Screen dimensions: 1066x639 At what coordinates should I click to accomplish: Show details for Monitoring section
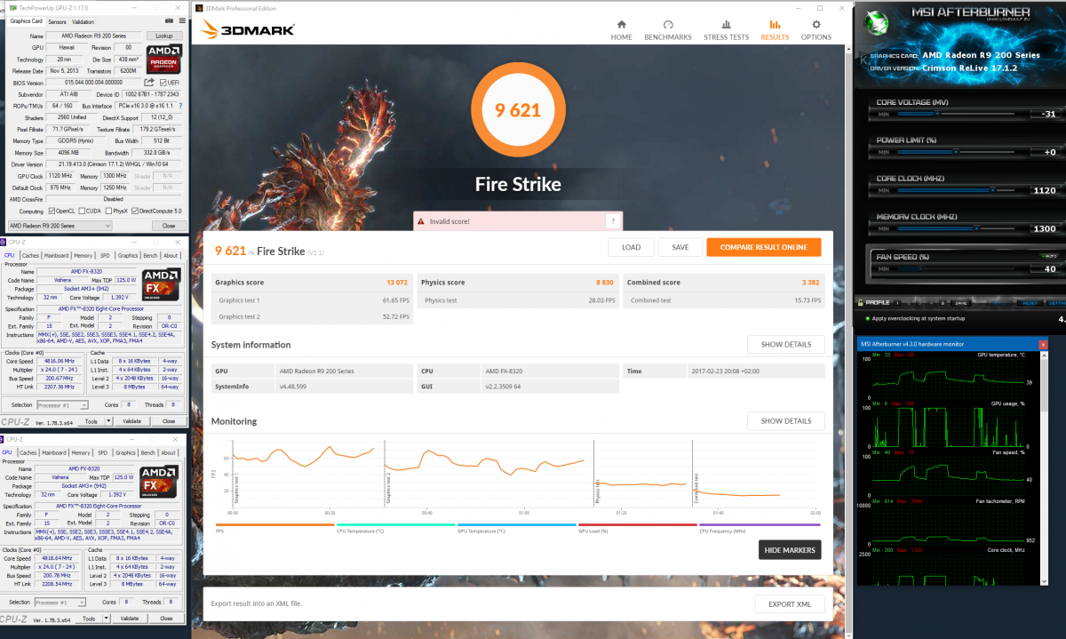[785, 420]
